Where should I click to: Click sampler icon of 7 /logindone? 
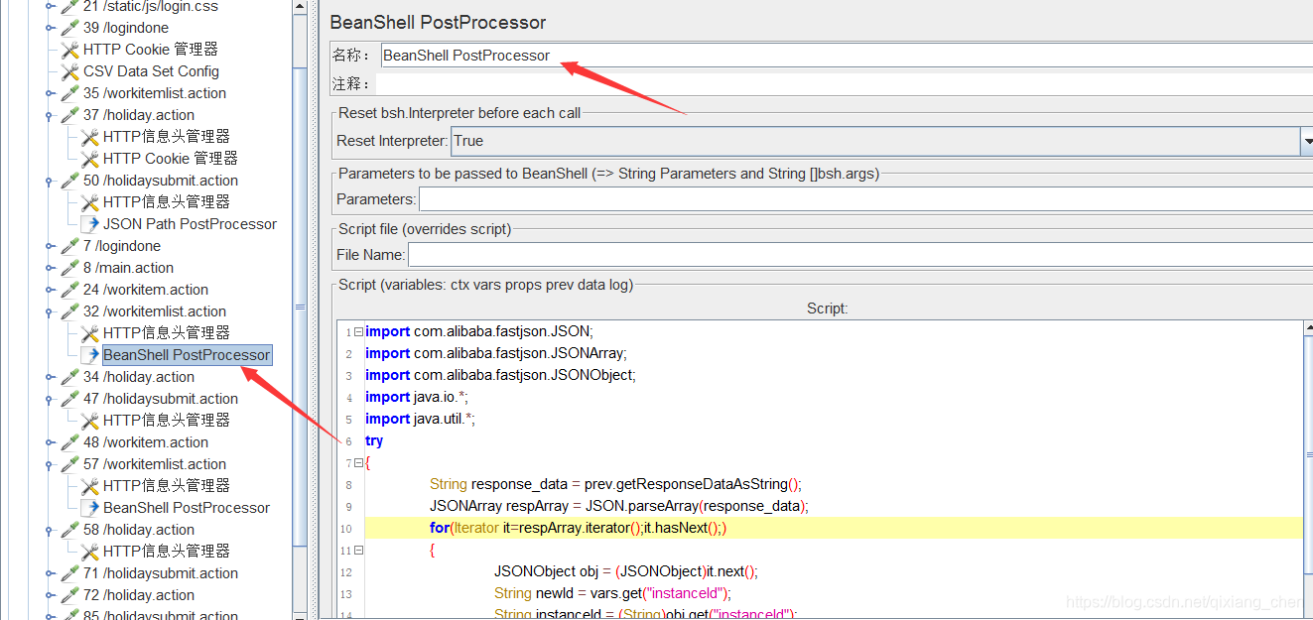tap(69, 246)
